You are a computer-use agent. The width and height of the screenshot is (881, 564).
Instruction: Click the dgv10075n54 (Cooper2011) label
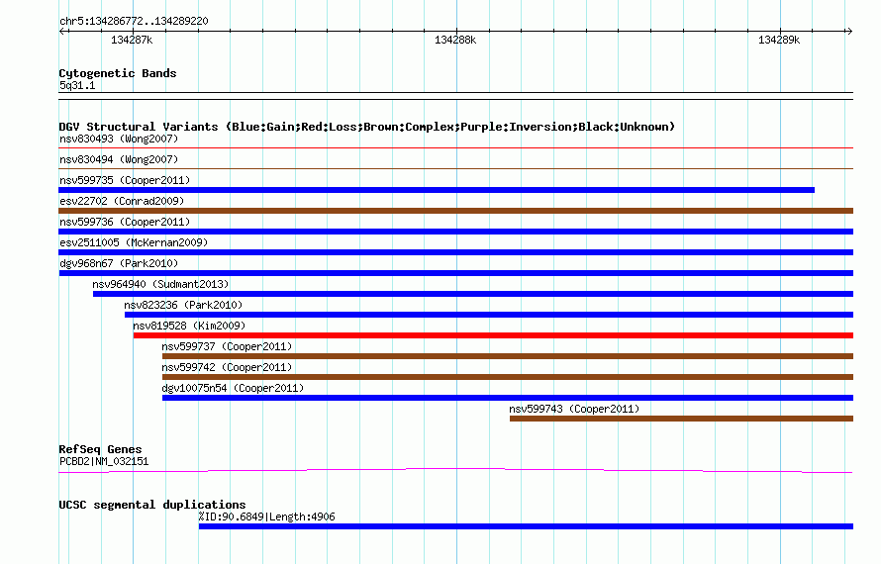[233, 388]
